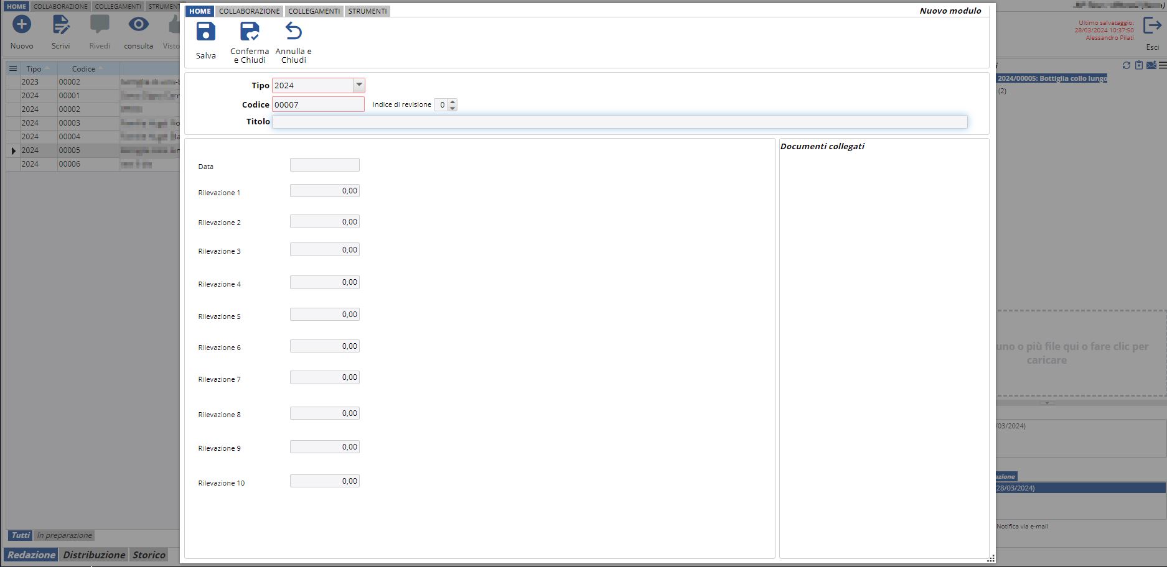Click the Titolo text field

(619, 122)
